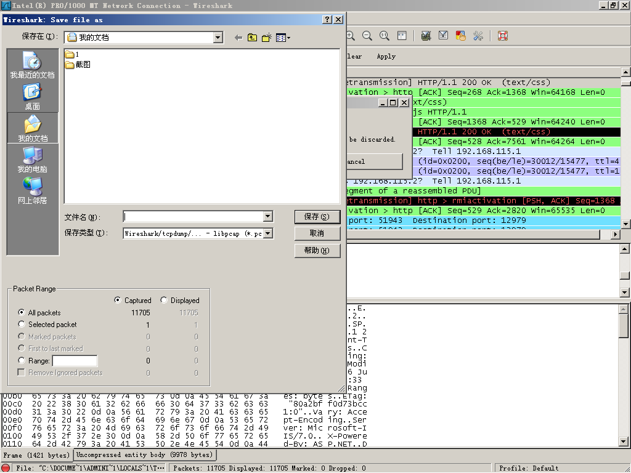Expand the 保存在 folder location dropdown
Image resolution: width=631 pixels, height=473 pixels.
[x=218, y=38]
